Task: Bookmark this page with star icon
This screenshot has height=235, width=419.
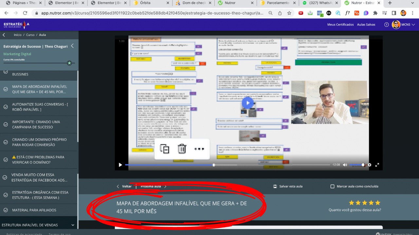Action: 289,13
